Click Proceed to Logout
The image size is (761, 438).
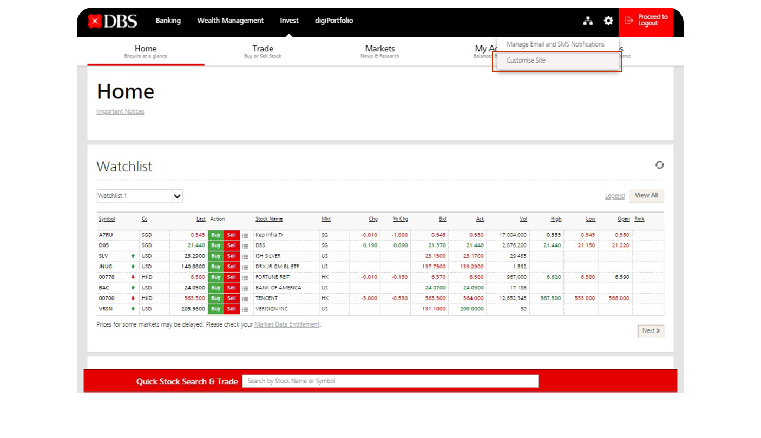tap(646, 22)
